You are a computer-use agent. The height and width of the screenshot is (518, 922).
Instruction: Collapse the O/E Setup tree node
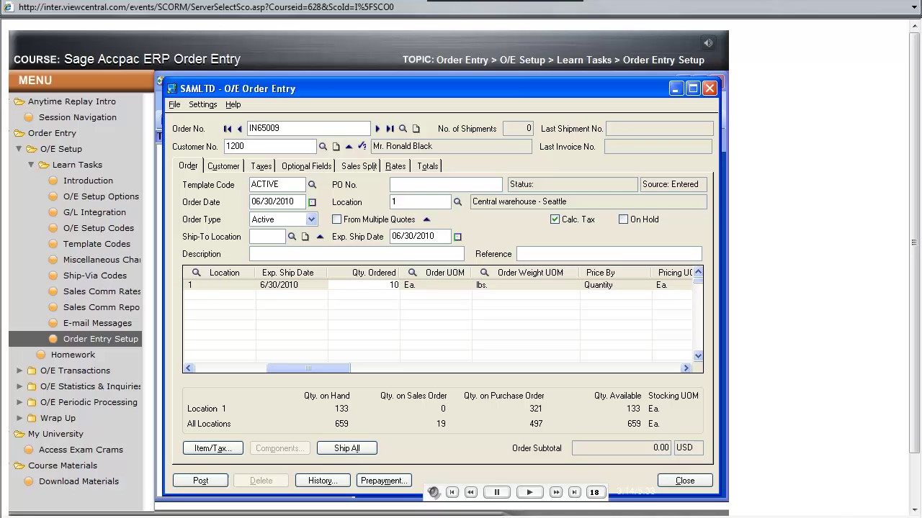pyautogui.click(x=19, y=149)
